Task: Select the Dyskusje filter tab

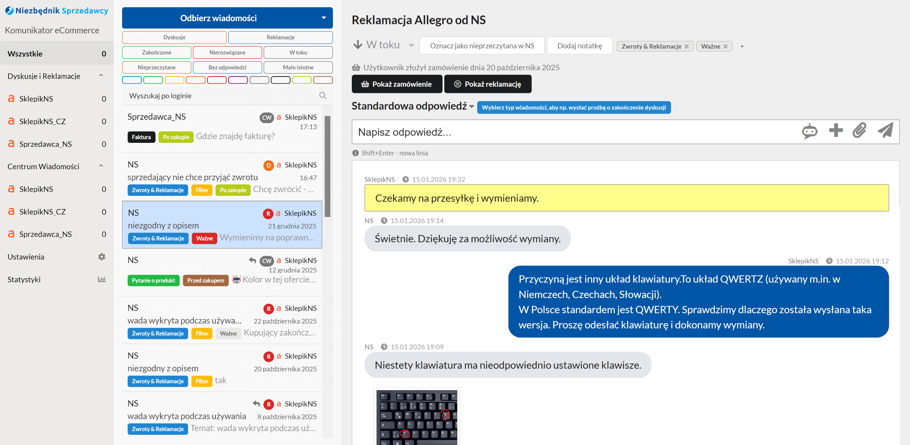Action: click(174, 37)
